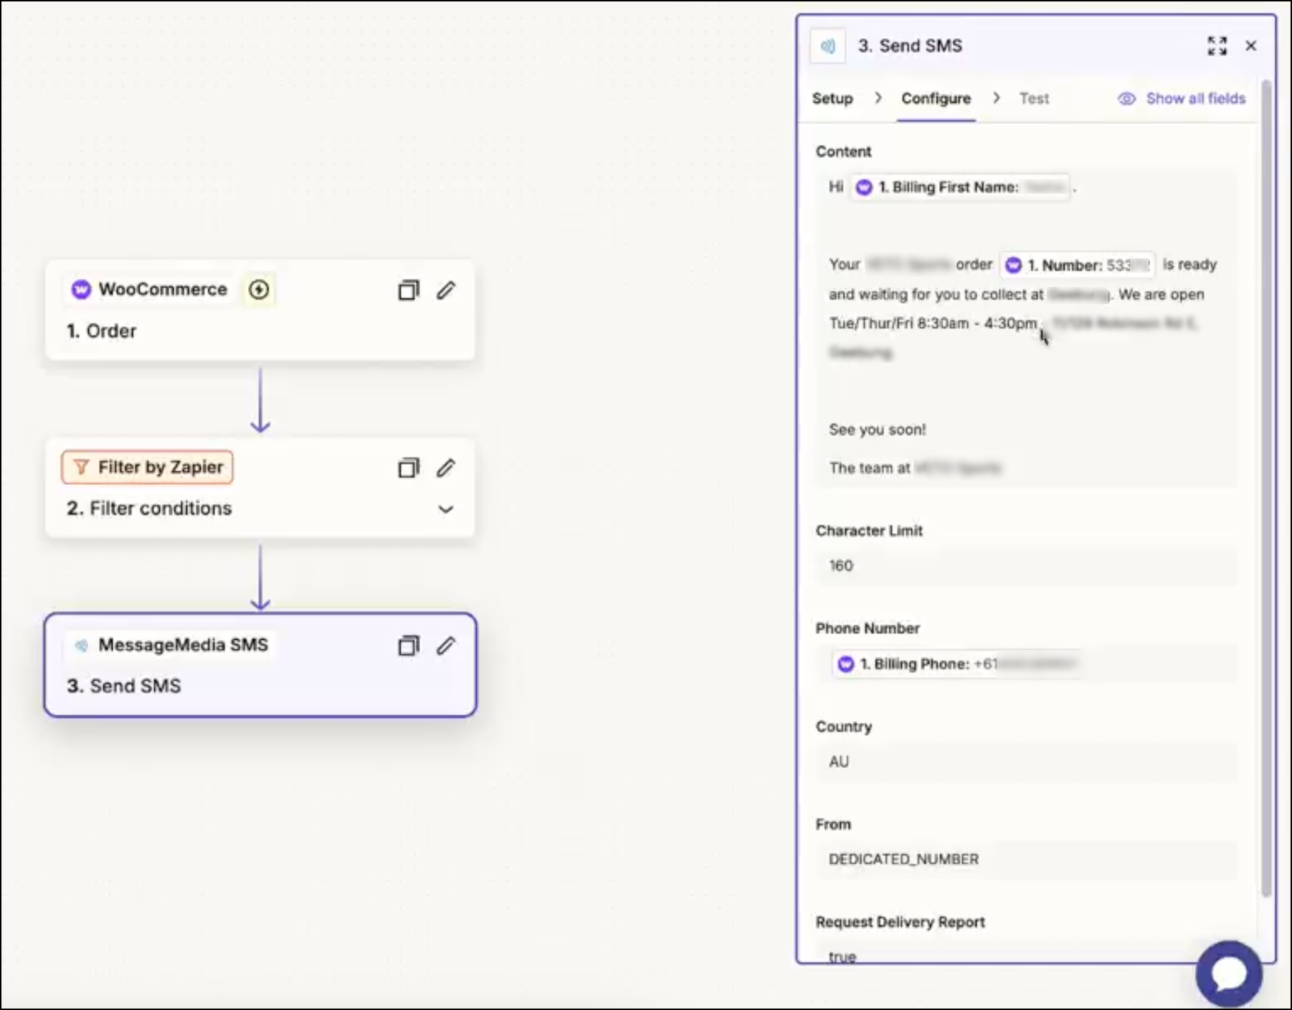
Task: Click the eye icon beside Show all fields
Action: (1125, 98)
